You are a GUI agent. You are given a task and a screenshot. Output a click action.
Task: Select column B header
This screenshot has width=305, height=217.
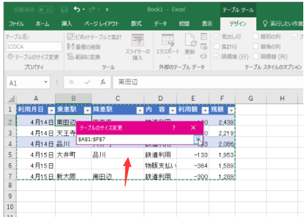[x=73, y=98]
